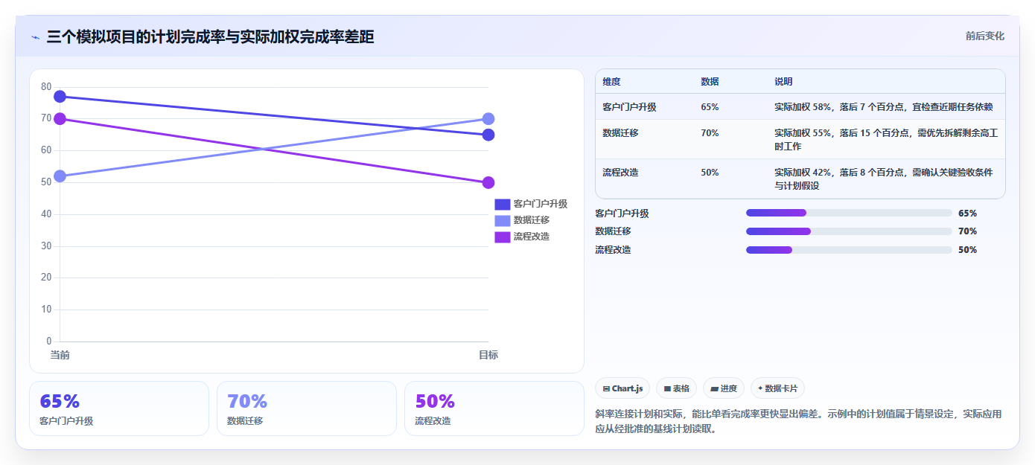Click the 数据卡片 tag sparkle icon
The image size is (1035, 465).
760,388
